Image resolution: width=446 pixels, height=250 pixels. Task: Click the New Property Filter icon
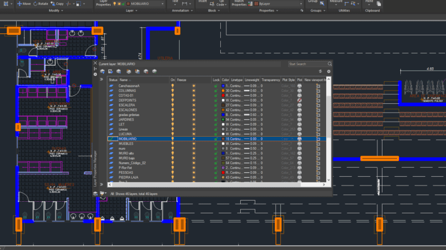click(103, 72)
